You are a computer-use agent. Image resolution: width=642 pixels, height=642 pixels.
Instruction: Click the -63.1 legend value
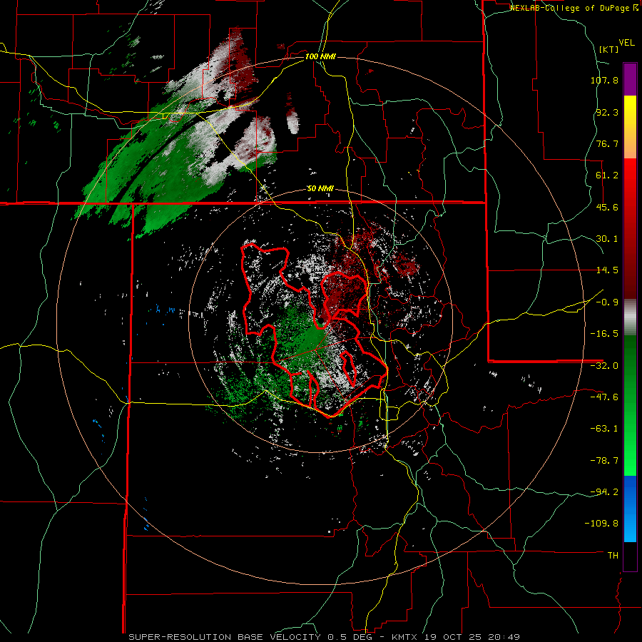[x=604, y=429]
